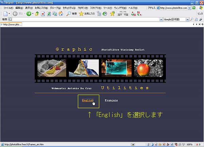The image size is (204, 147).
Task: Open the プロキシ(P) menu
Action: [x=83, y=8]
